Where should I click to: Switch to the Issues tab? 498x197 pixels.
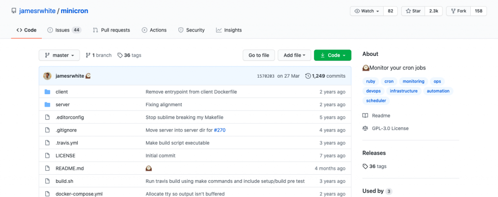pyautogui.click(x=65, y=30)
